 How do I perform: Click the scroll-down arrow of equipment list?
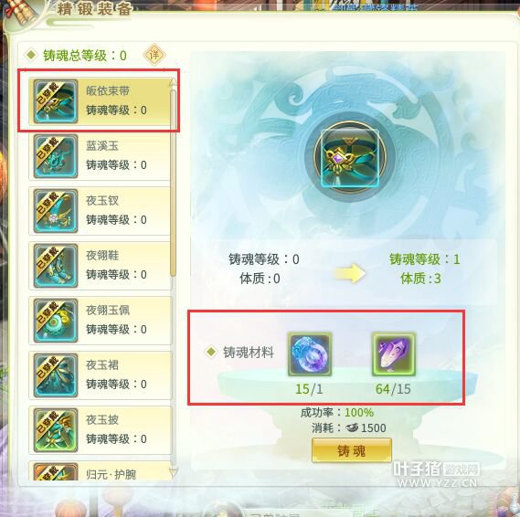(x=173, y=472)
